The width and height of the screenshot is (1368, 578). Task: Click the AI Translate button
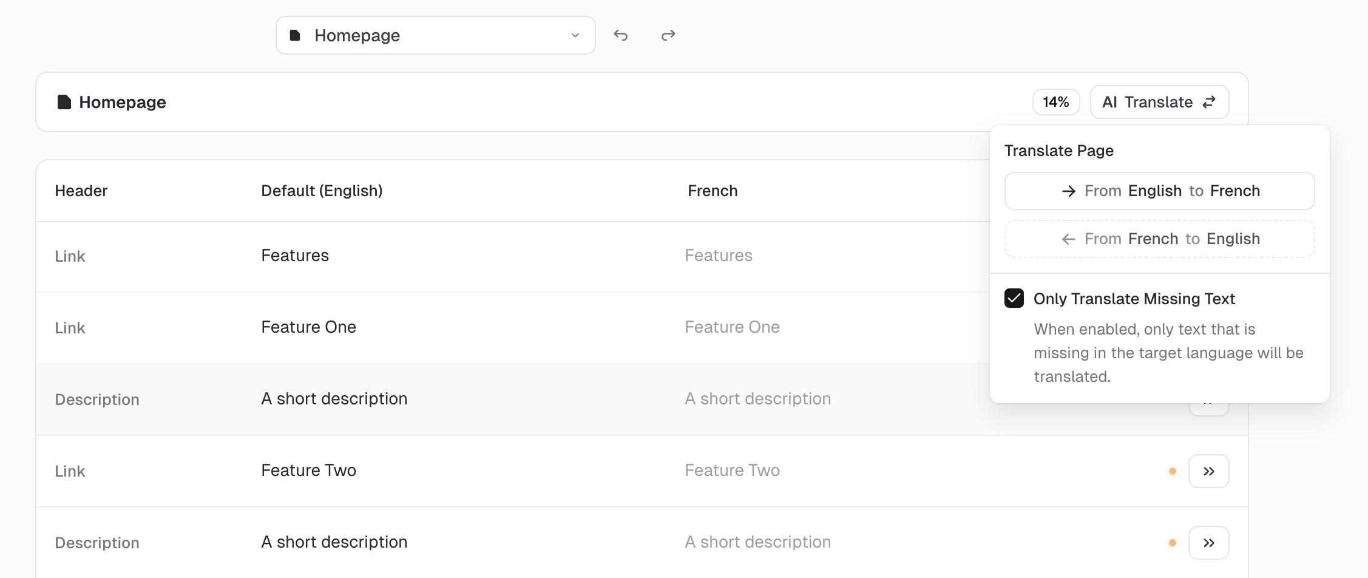point(1159,102)
